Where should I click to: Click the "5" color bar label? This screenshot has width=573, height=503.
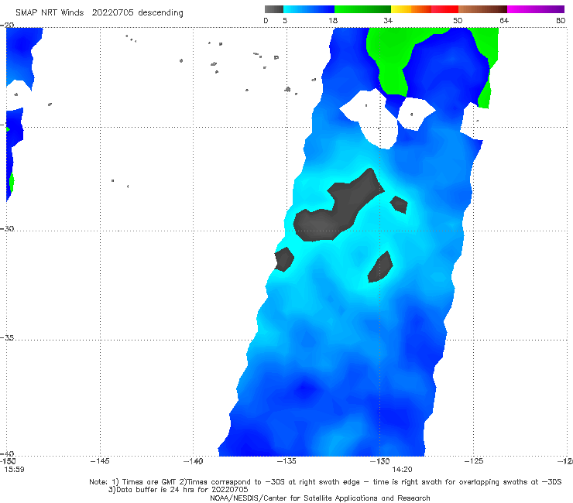pyautogui.click(x=285, y=20)
